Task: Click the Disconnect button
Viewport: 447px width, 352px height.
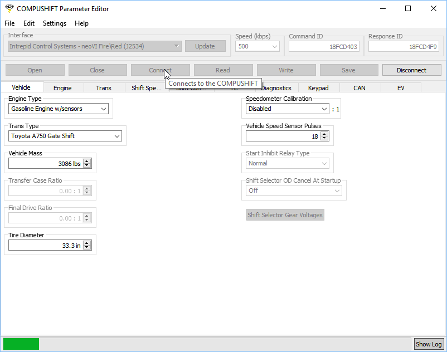Action: click(411, 70)
